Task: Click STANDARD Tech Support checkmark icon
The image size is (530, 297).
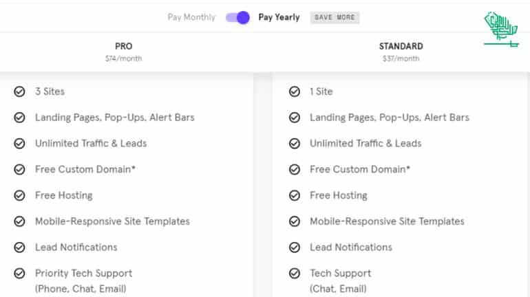Action: [295, 274]
